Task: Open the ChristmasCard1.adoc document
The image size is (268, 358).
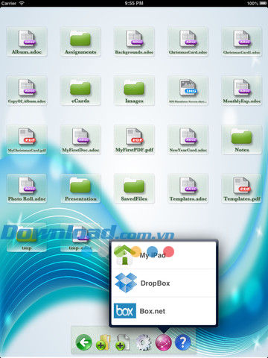Action: pos(241,42)
